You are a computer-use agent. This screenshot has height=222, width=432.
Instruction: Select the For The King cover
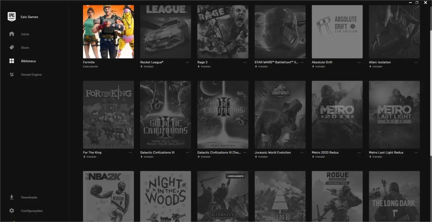coord(108,115)
